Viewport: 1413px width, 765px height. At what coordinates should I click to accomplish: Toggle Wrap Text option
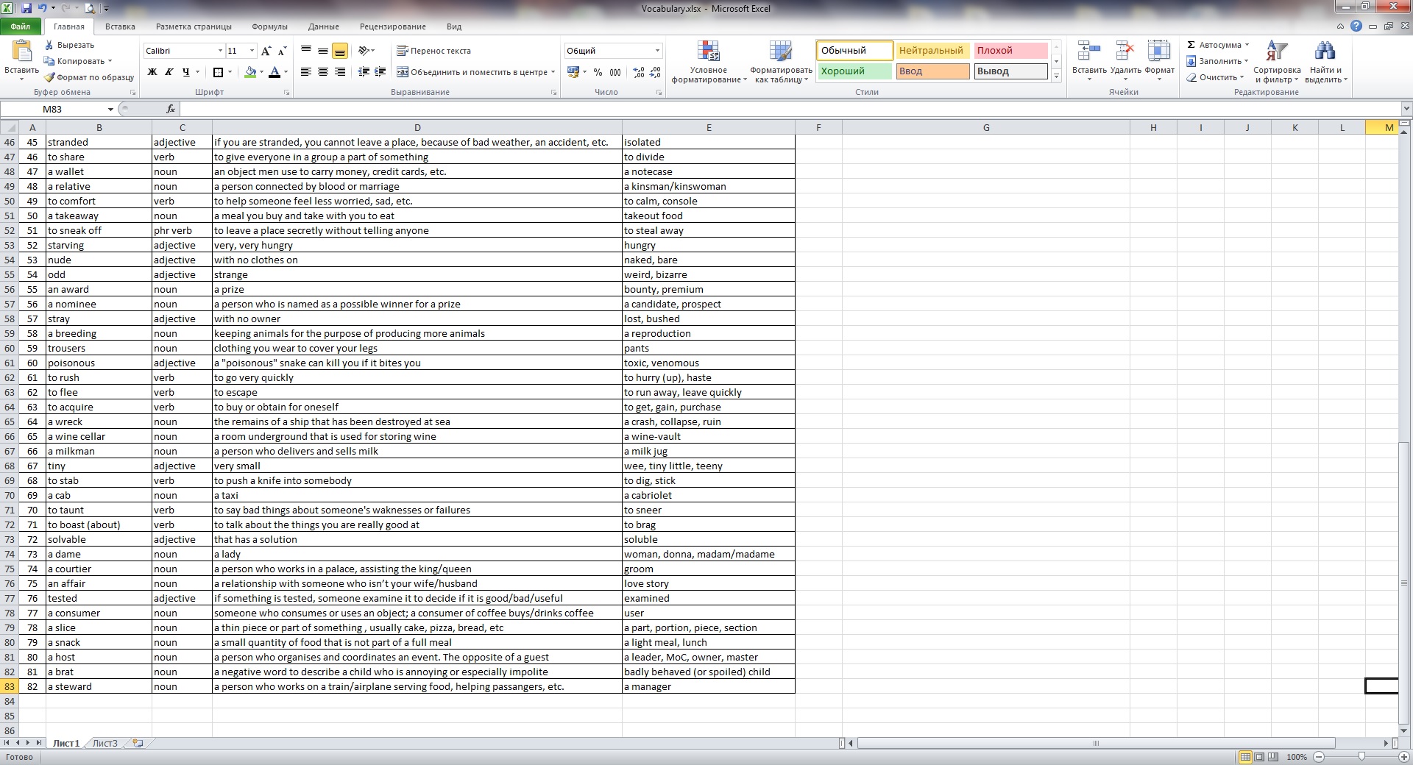(403, 51)
